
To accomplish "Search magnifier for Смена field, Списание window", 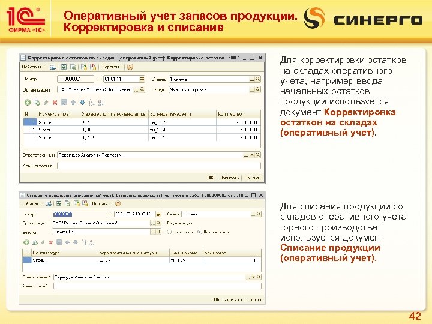I will coord(259,214).
